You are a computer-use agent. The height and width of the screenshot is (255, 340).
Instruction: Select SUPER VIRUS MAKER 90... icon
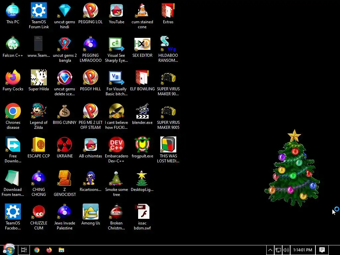click(168, 77)
